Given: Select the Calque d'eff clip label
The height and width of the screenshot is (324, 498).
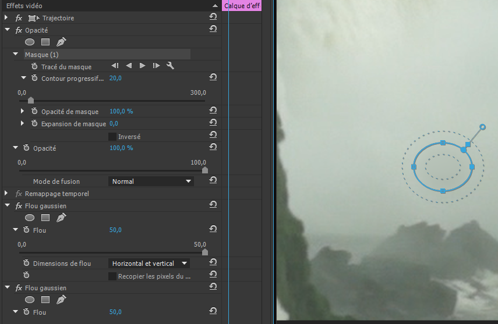Looking at the screenshot, I should [242, 6].
